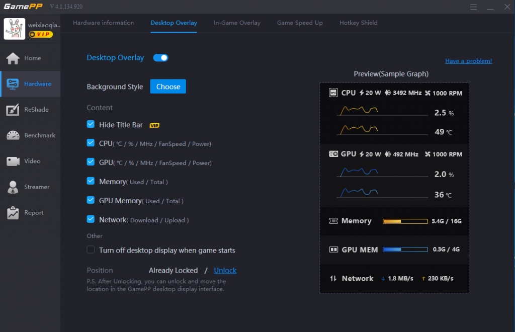The height and width of the screenshot is (332, 515).
Task: Click the GPU power lightning icon
Action: (361, 154)
